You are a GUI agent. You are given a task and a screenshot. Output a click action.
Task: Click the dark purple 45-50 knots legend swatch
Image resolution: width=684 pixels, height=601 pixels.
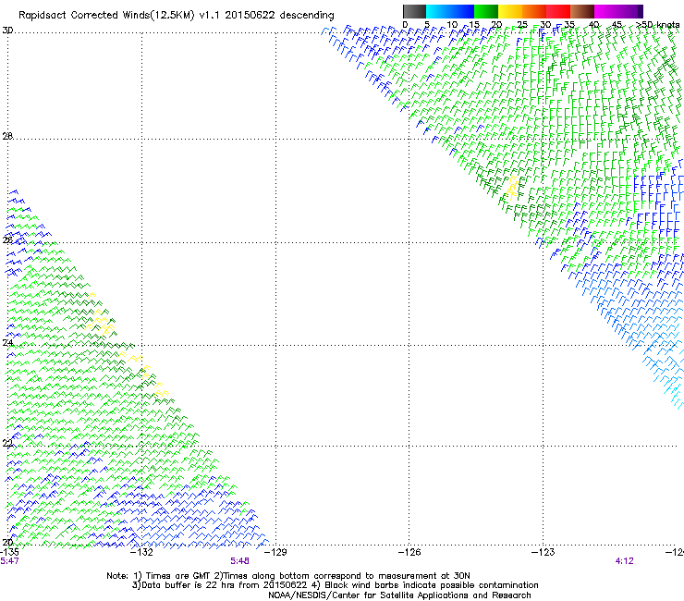tap(630, 11)
